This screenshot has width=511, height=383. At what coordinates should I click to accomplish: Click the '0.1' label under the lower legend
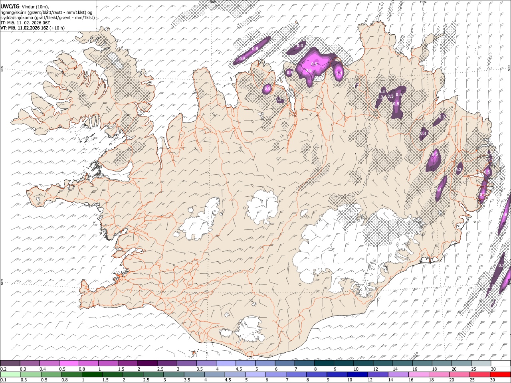(x=3, y=380)
